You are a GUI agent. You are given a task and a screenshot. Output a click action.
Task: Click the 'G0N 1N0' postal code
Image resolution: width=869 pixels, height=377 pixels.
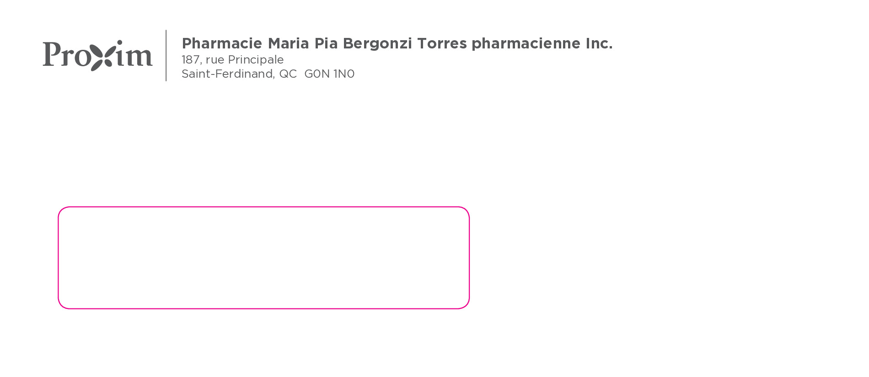(x=329, y=74)
